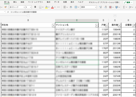
Task: Open the 所在地 column filter dropdown
Action: (53, 26)
